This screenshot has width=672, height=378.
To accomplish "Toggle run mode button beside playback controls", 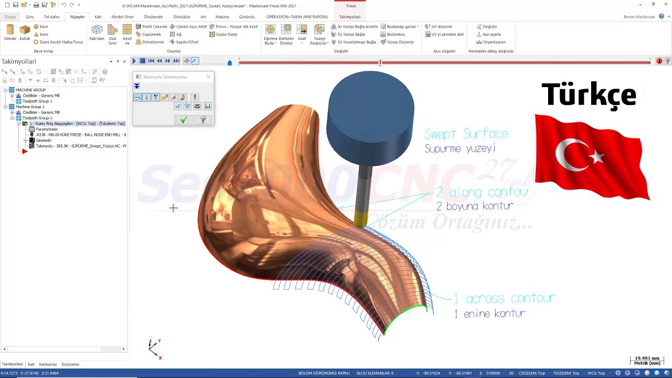I will tap(195, 61).
